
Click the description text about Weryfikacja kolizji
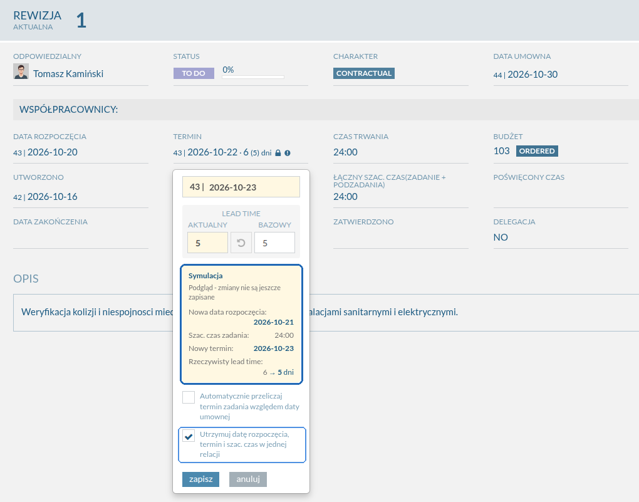(239, 312)
